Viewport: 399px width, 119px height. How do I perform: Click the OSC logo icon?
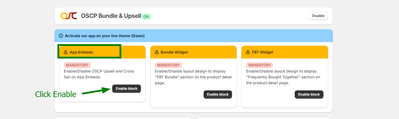pyautogui.click(x=69, y=16)
